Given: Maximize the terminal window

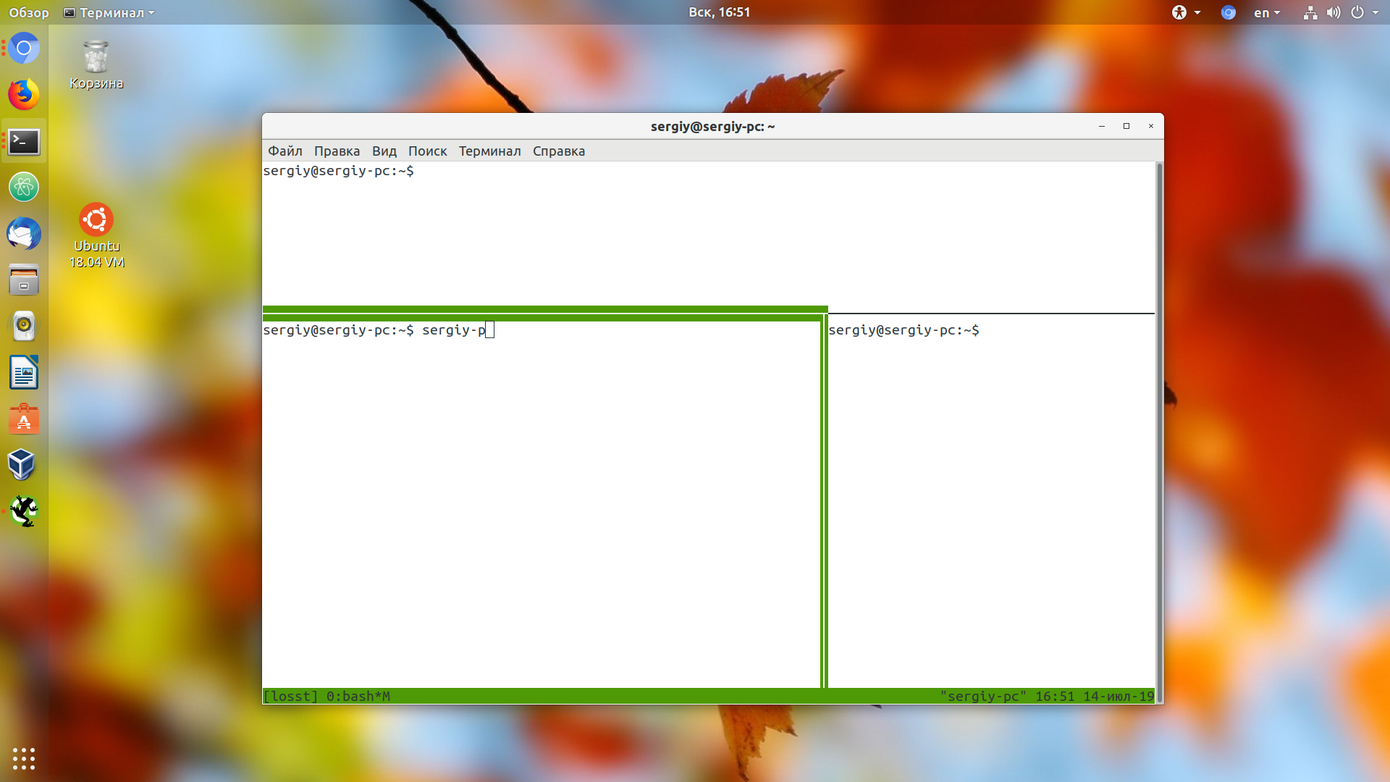Looking at the screenshot, I should pyautogui.click(x=1126, y=126).
